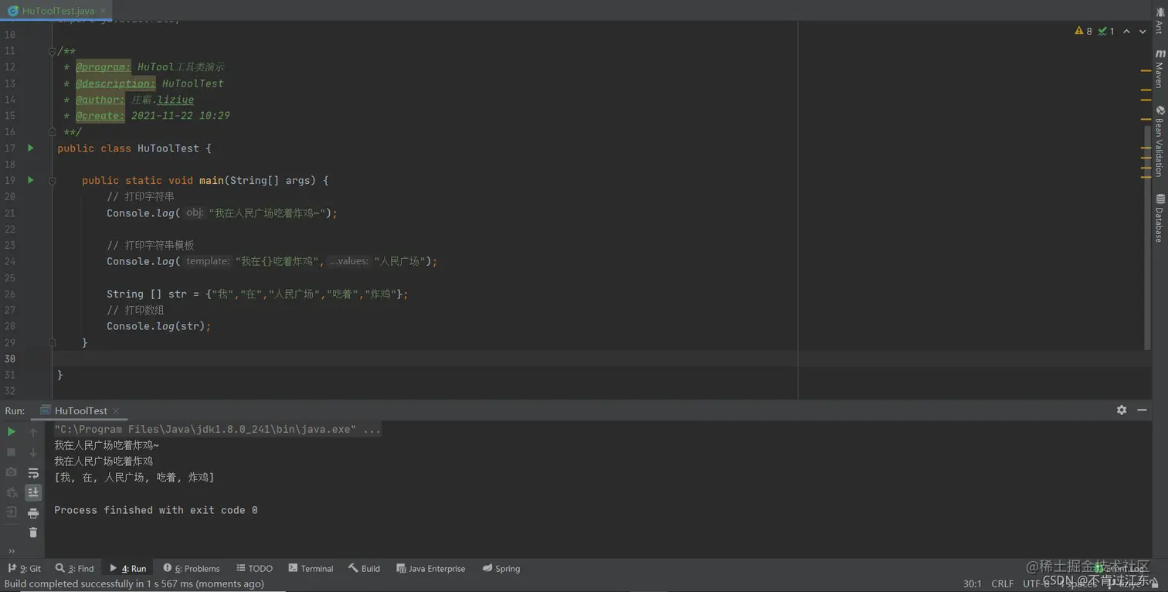This screenshot has width=1168, height=592.
Task: Select the HuToolTest.java editor tab
Action: [58, 11]
